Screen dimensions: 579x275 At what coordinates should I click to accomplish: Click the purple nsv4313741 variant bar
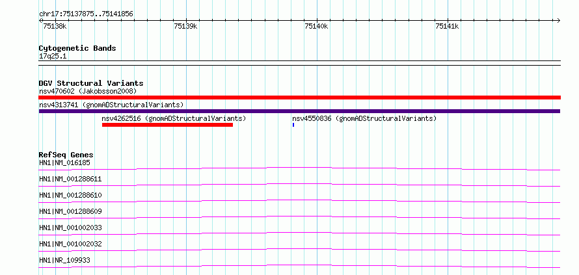coord(299,111)
